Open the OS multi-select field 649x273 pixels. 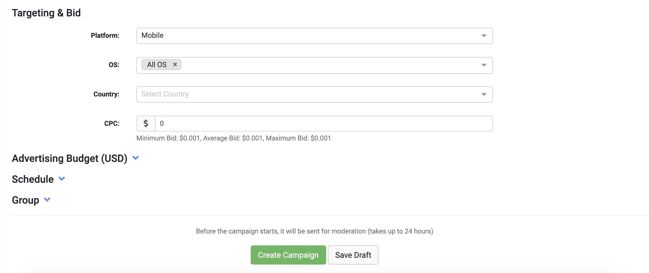[324, 65]
